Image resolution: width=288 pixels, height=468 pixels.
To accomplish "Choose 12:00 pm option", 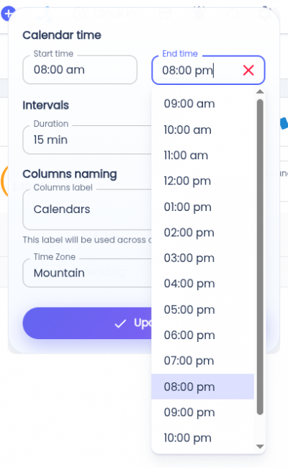I will (202, 181).
